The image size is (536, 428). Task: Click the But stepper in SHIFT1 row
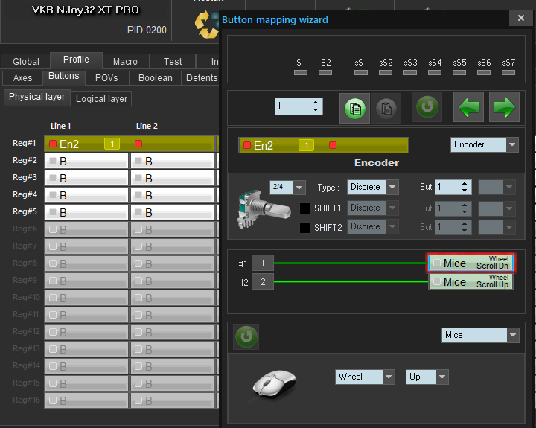pos(453,208)
